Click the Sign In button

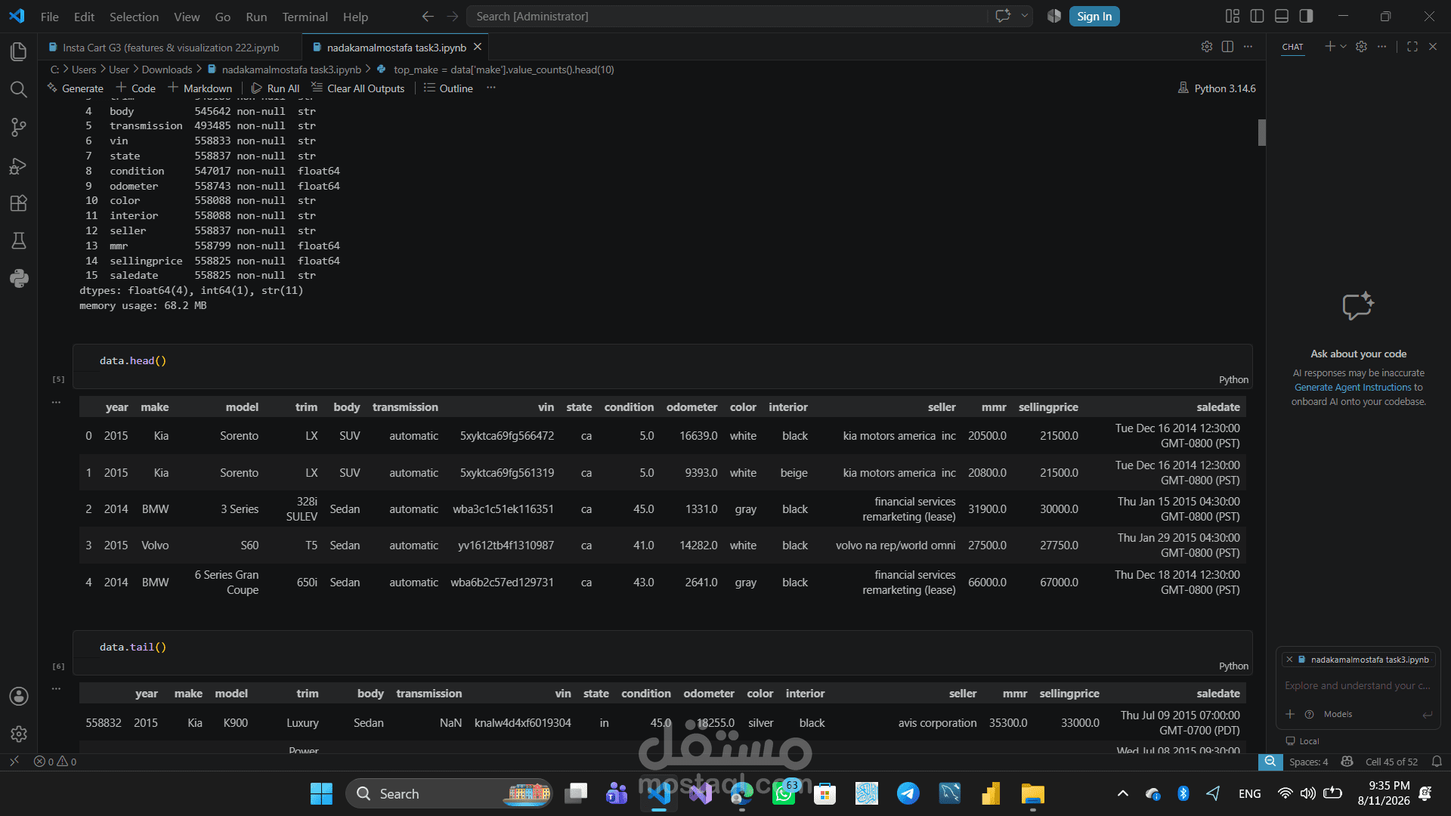[1094, 17]
